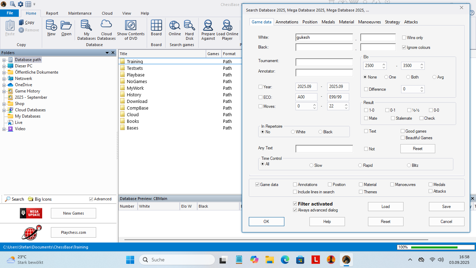Open the Online search games icon
Viewport: 476px width, 268px height.
click(x=175, y=28)
